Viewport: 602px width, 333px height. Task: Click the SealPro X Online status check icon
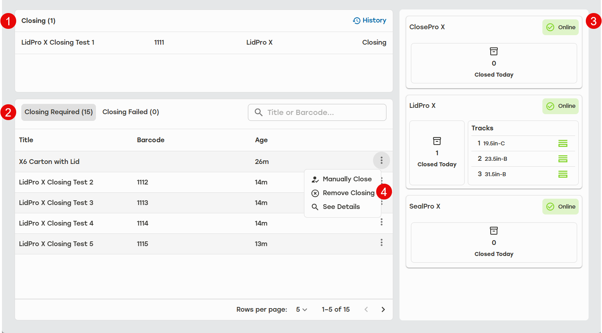coord(550,207)
